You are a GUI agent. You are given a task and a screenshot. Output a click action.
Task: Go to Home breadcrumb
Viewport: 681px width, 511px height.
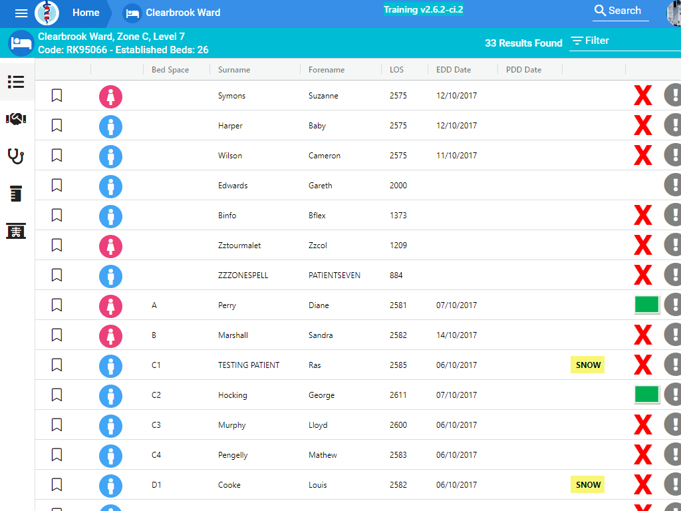point(86,13)
